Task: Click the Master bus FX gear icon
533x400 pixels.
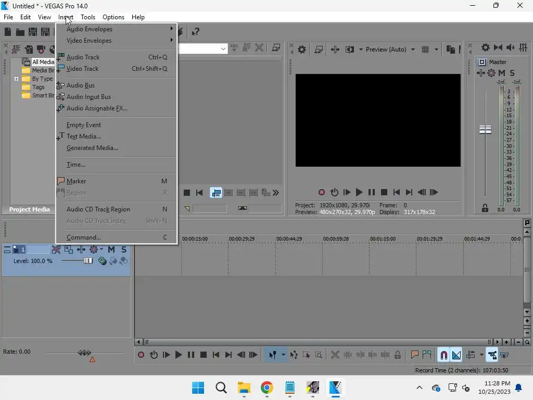Action: coord(491,73)
